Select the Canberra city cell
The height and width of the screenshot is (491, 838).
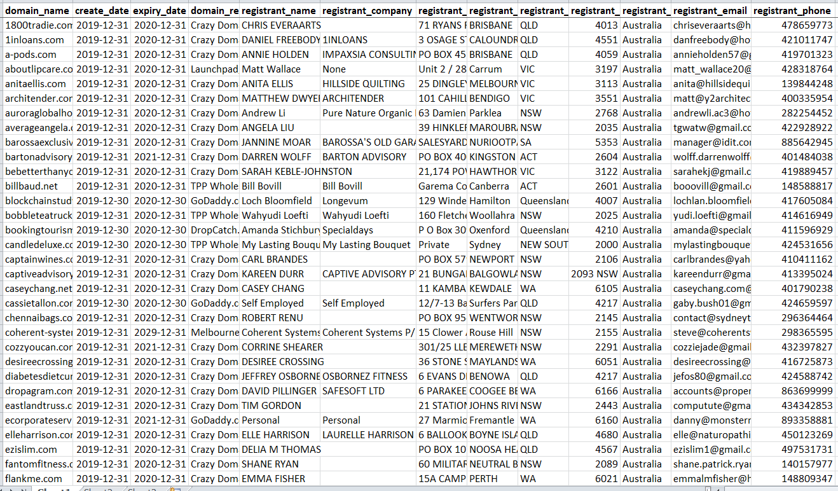point(493,186)
